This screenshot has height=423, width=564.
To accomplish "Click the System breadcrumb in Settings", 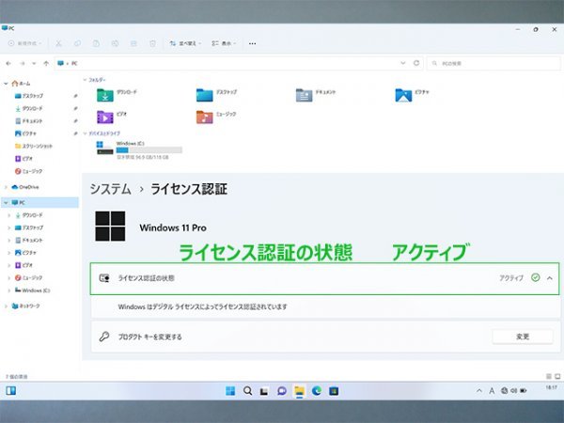I will click(110, 189).
